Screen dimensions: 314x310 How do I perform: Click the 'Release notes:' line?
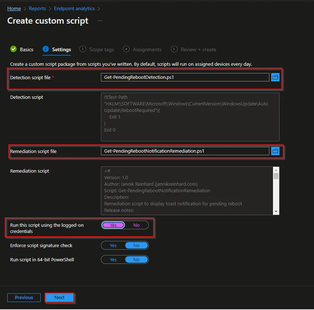(119, 210)
